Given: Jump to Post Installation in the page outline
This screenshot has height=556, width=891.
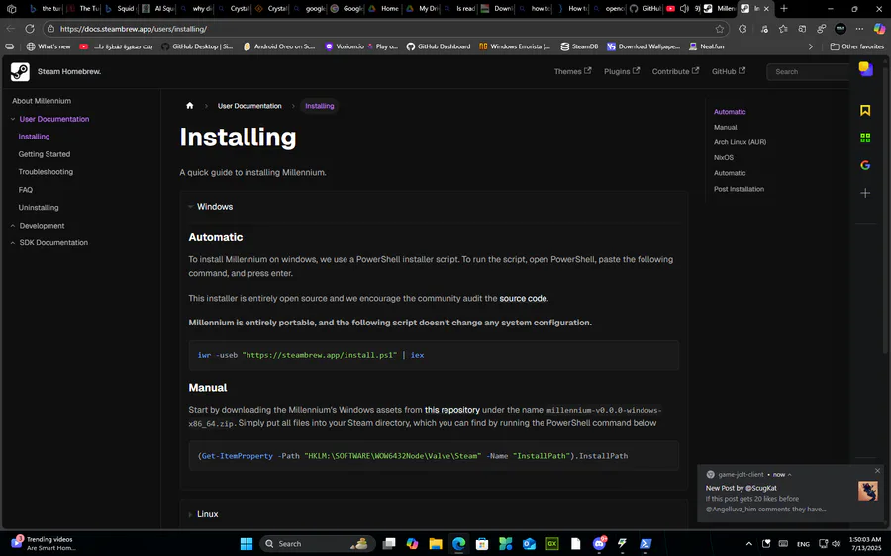Looking at the screenshot, I should (x=739, y=189).
